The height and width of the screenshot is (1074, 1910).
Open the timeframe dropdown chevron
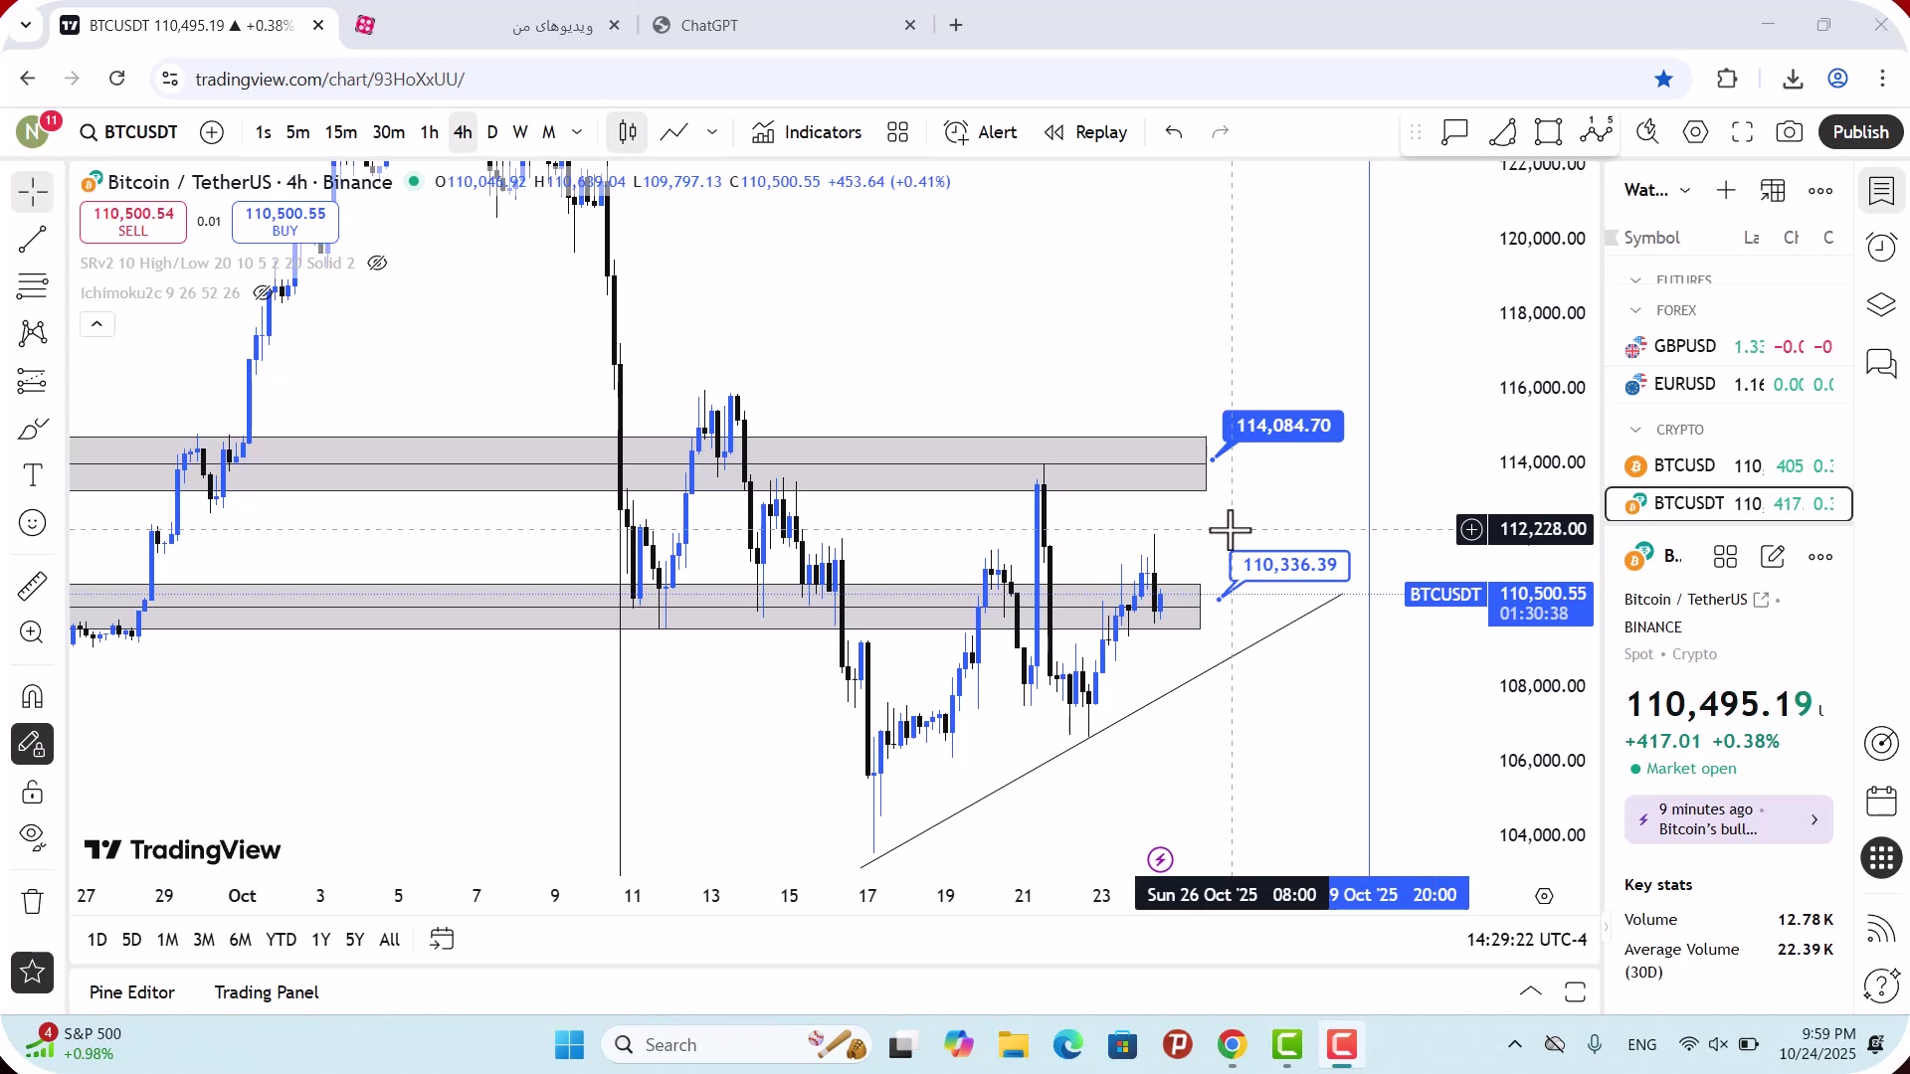coord(577,132)
